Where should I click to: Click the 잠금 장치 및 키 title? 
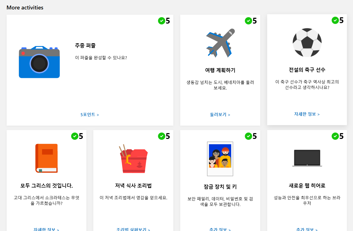(220, 187)
